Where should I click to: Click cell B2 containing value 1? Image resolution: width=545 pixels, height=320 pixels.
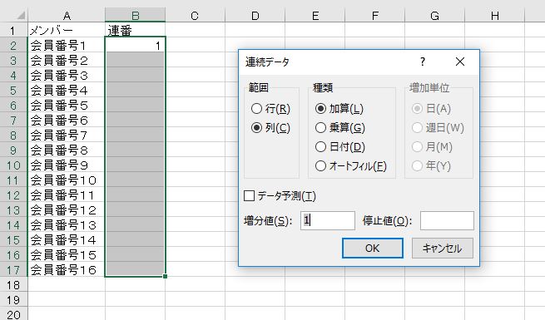135,45
